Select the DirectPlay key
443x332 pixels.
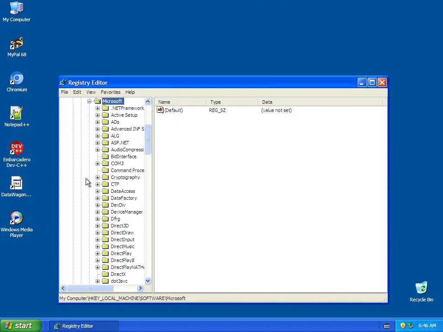121,253
